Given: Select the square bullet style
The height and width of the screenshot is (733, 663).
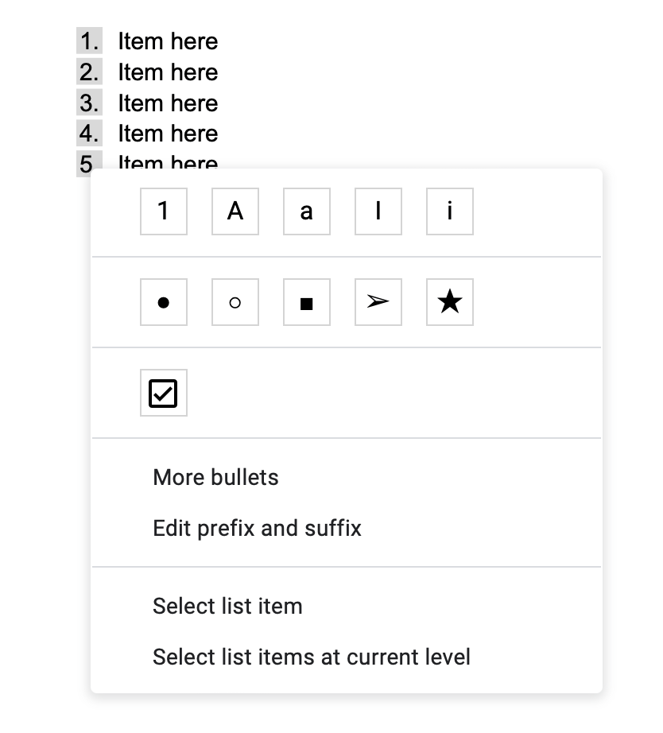Looking at the screenshot, I should tap(306, 302).
